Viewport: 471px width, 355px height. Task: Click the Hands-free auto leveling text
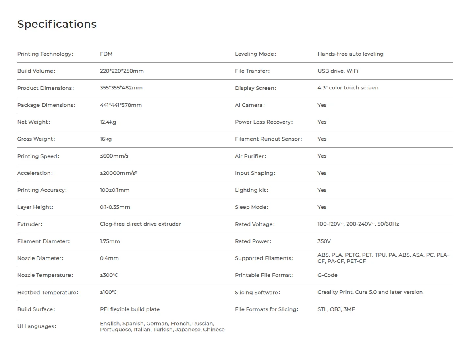coord(350,54)
